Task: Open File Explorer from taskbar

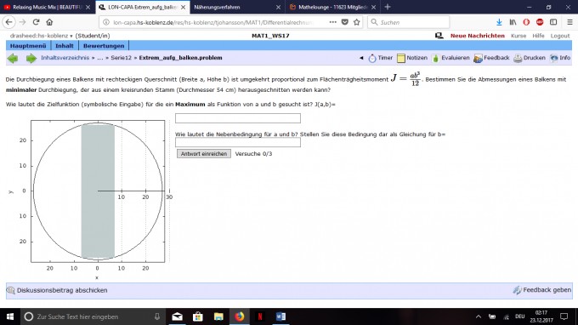Action: tap(218, 316)
